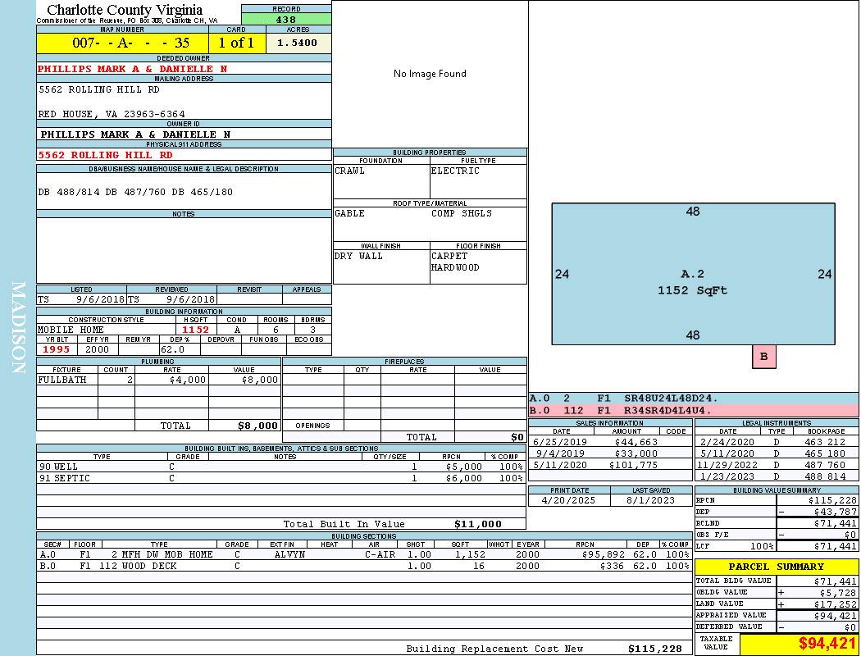Click the 5/11/2020 sale of $101,775

(609, 465)
